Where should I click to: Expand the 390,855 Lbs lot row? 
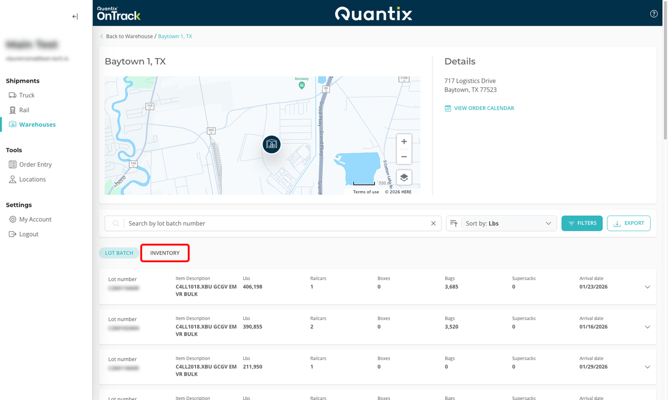coord(647,327)
